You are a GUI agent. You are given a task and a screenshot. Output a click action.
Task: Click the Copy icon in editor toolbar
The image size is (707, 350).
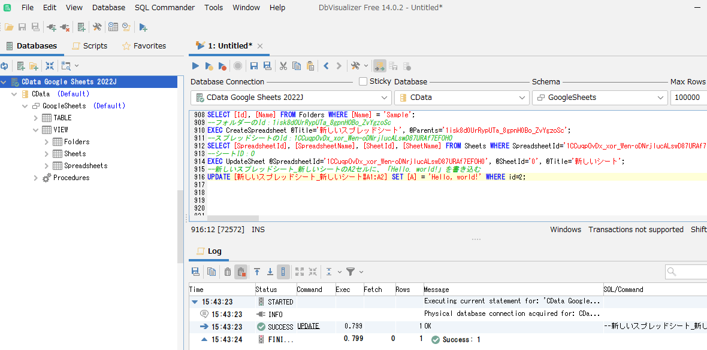[x=296, y=66]
